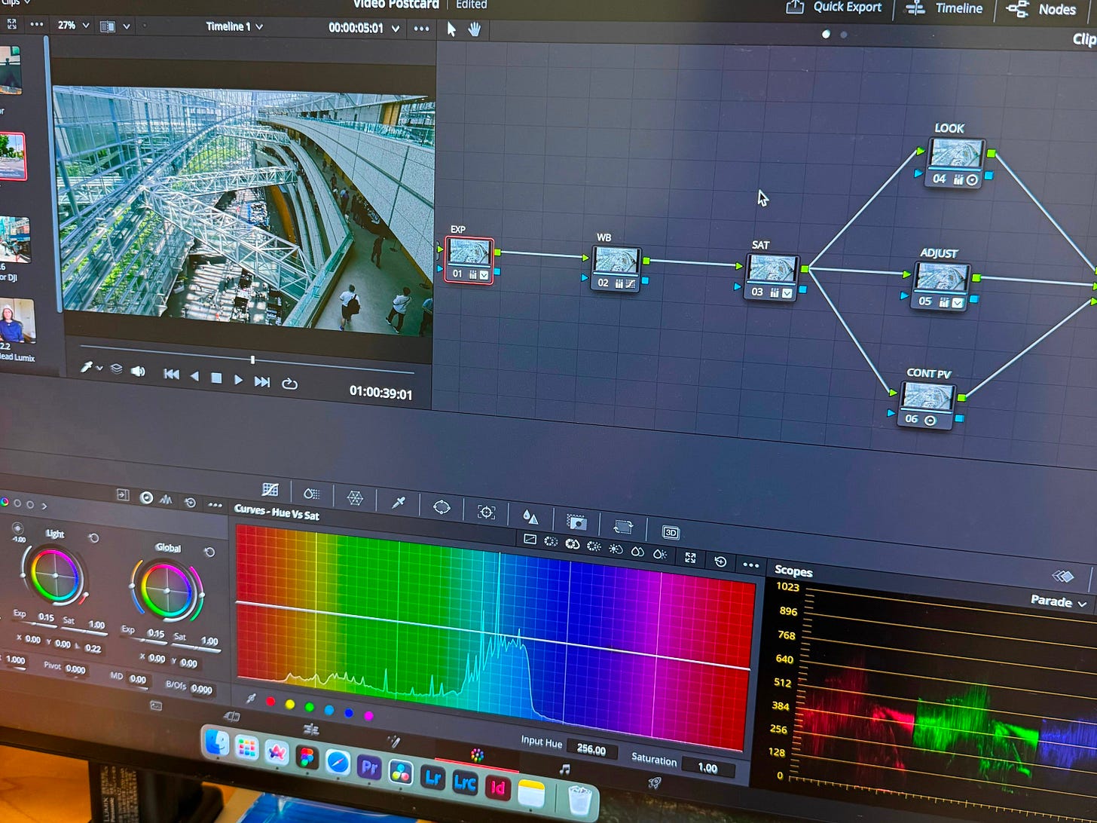Screen dimensions: 1097x823
Task: Select the LOOK node 04
Action: [955, 163]
